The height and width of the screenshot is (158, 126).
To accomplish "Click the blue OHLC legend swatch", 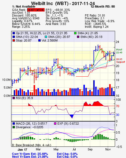I will (x=14, y=33).
